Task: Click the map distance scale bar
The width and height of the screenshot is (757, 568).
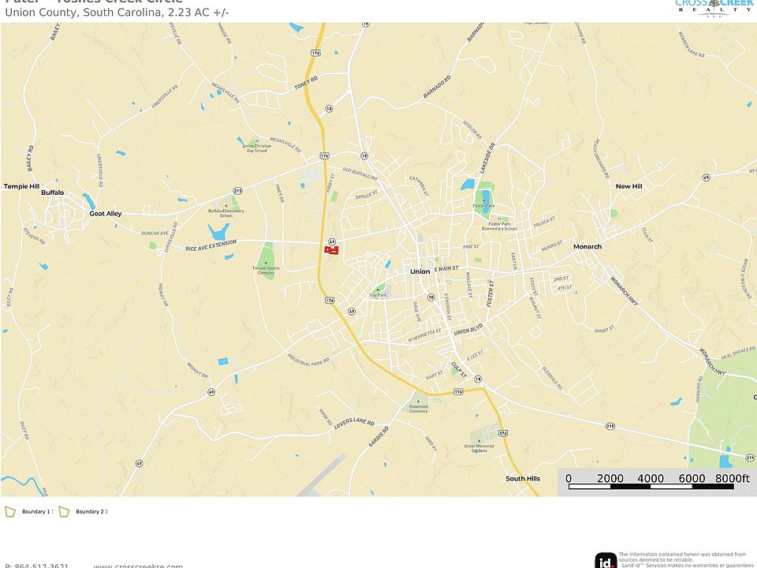Action: click(654, 486)
